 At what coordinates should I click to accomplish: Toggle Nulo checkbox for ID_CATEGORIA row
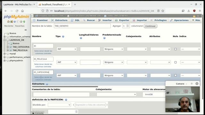click(x=176, y=75)
